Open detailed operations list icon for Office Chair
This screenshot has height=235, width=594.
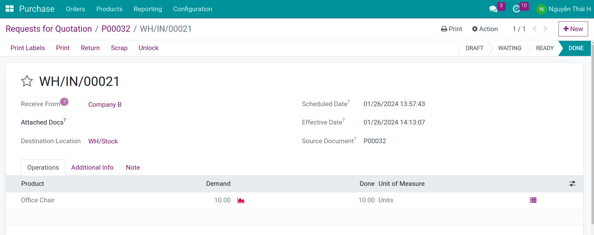click(x=533, y=200)
